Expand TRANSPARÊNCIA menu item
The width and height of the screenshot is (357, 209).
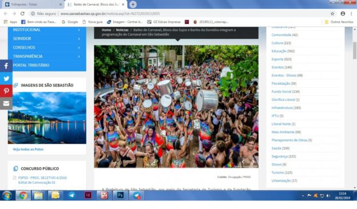47,56
